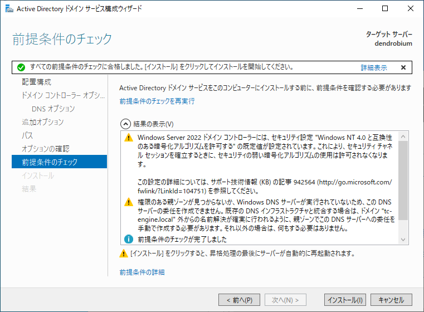Image resolution: width=424 pixels, height=312 pixels.
Task: Click the 結果の表示(V) label
Action: coord(153,124)
